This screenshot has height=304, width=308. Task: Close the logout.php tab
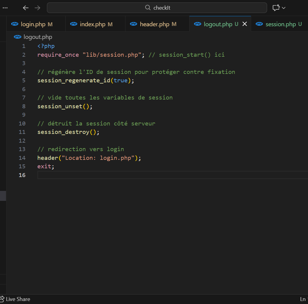point(245,24)
